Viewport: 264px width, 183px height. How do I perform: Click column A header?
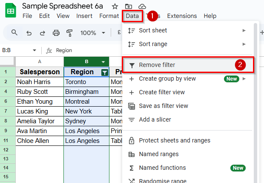coord(39,62)
